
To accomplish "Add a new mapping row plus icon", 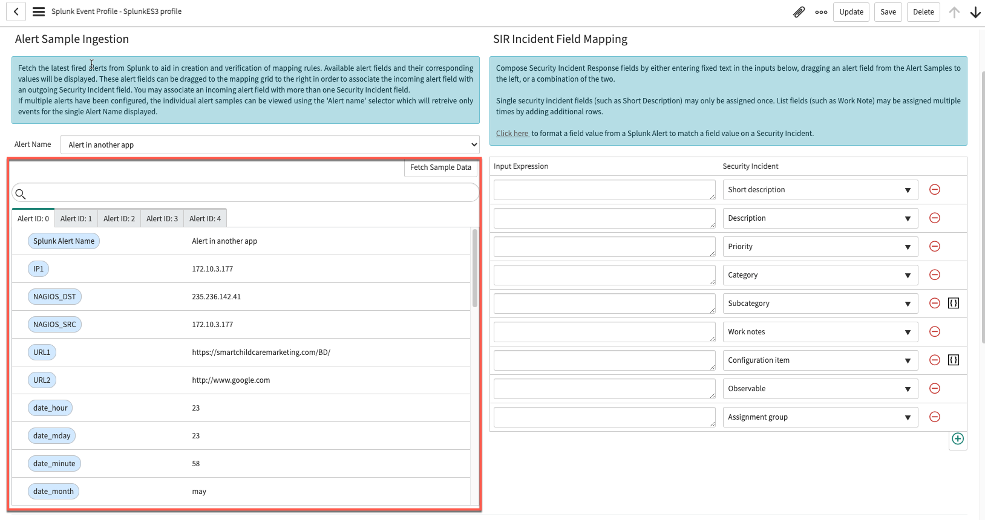I will click(958, 439).
